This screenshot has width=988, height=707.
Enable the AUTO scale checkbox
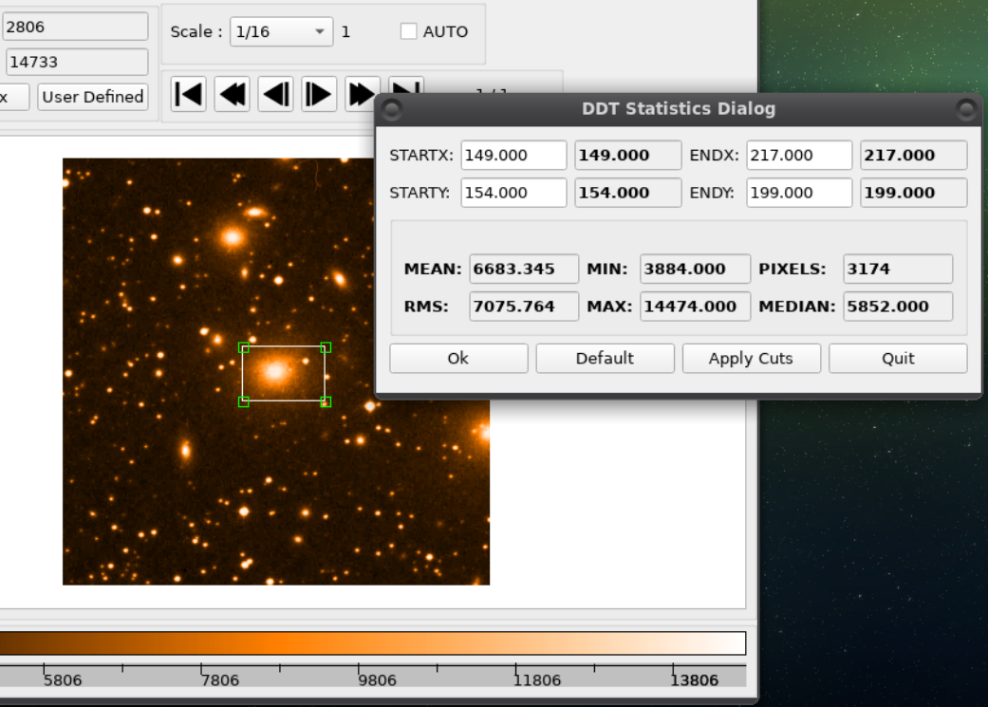408,30
